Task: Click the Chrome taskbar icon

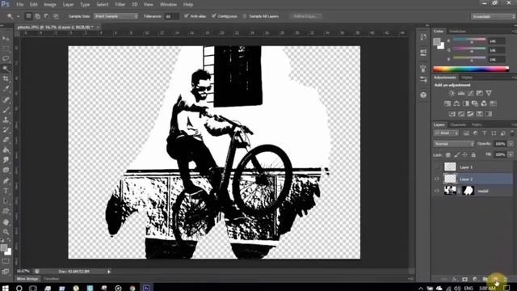Action: 132,288
